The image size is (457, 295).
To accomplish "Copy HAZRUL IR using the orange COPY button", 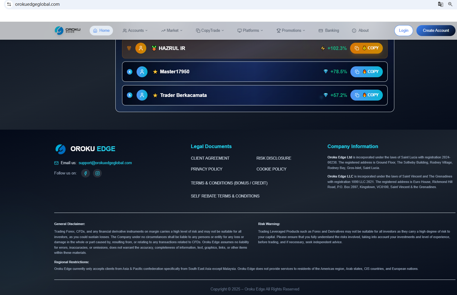I will pos(366,48).
